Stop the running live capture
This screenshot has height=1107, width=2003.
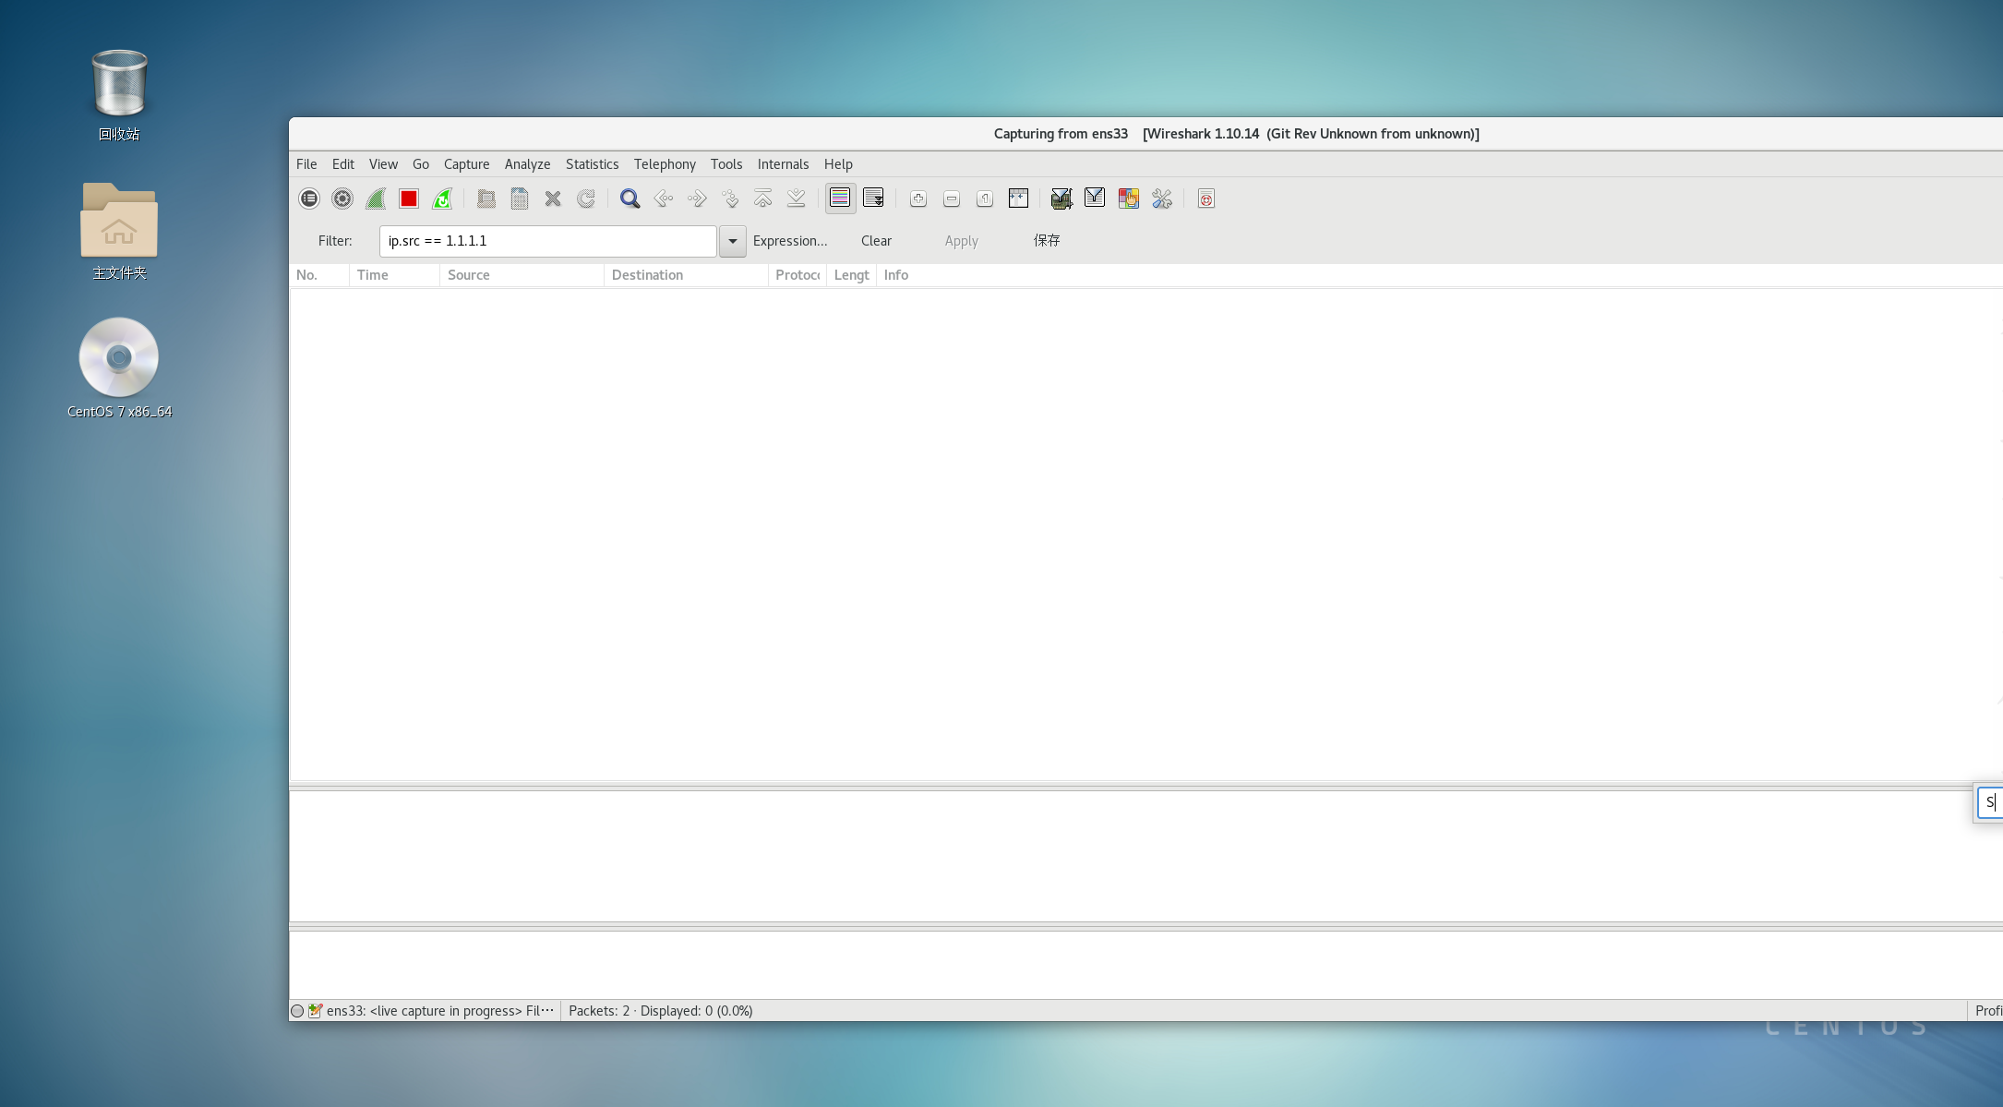tap(409, 199)
